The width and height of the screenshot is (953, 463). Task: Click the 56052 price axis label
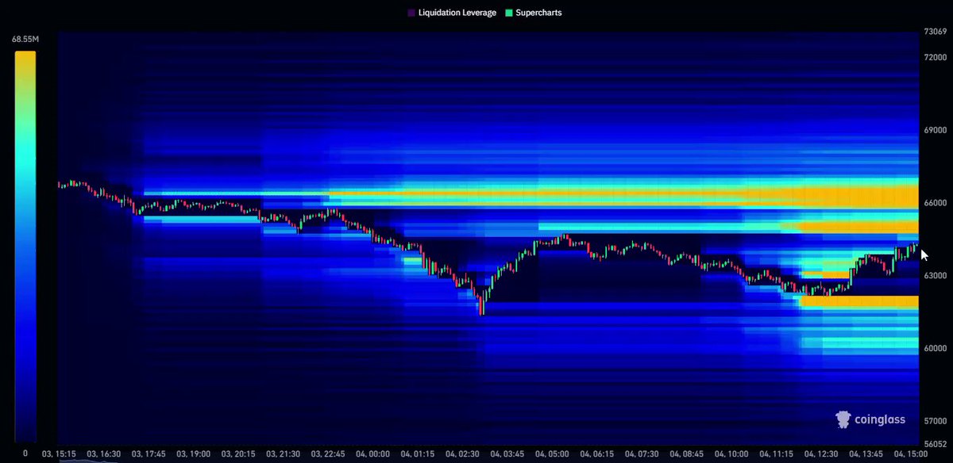936,444
